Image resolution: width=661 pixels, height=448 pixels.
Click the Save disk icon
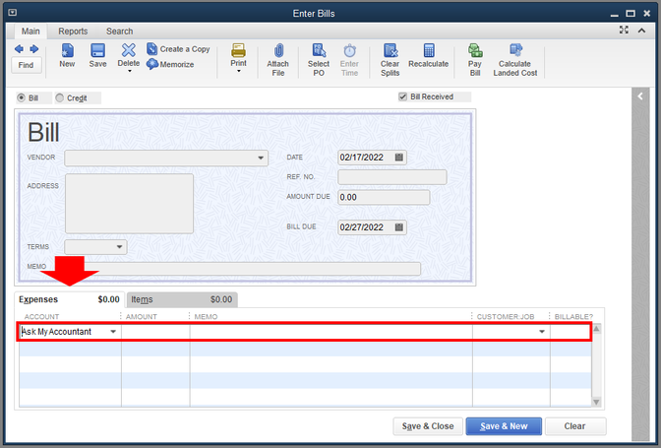(97, 50)
